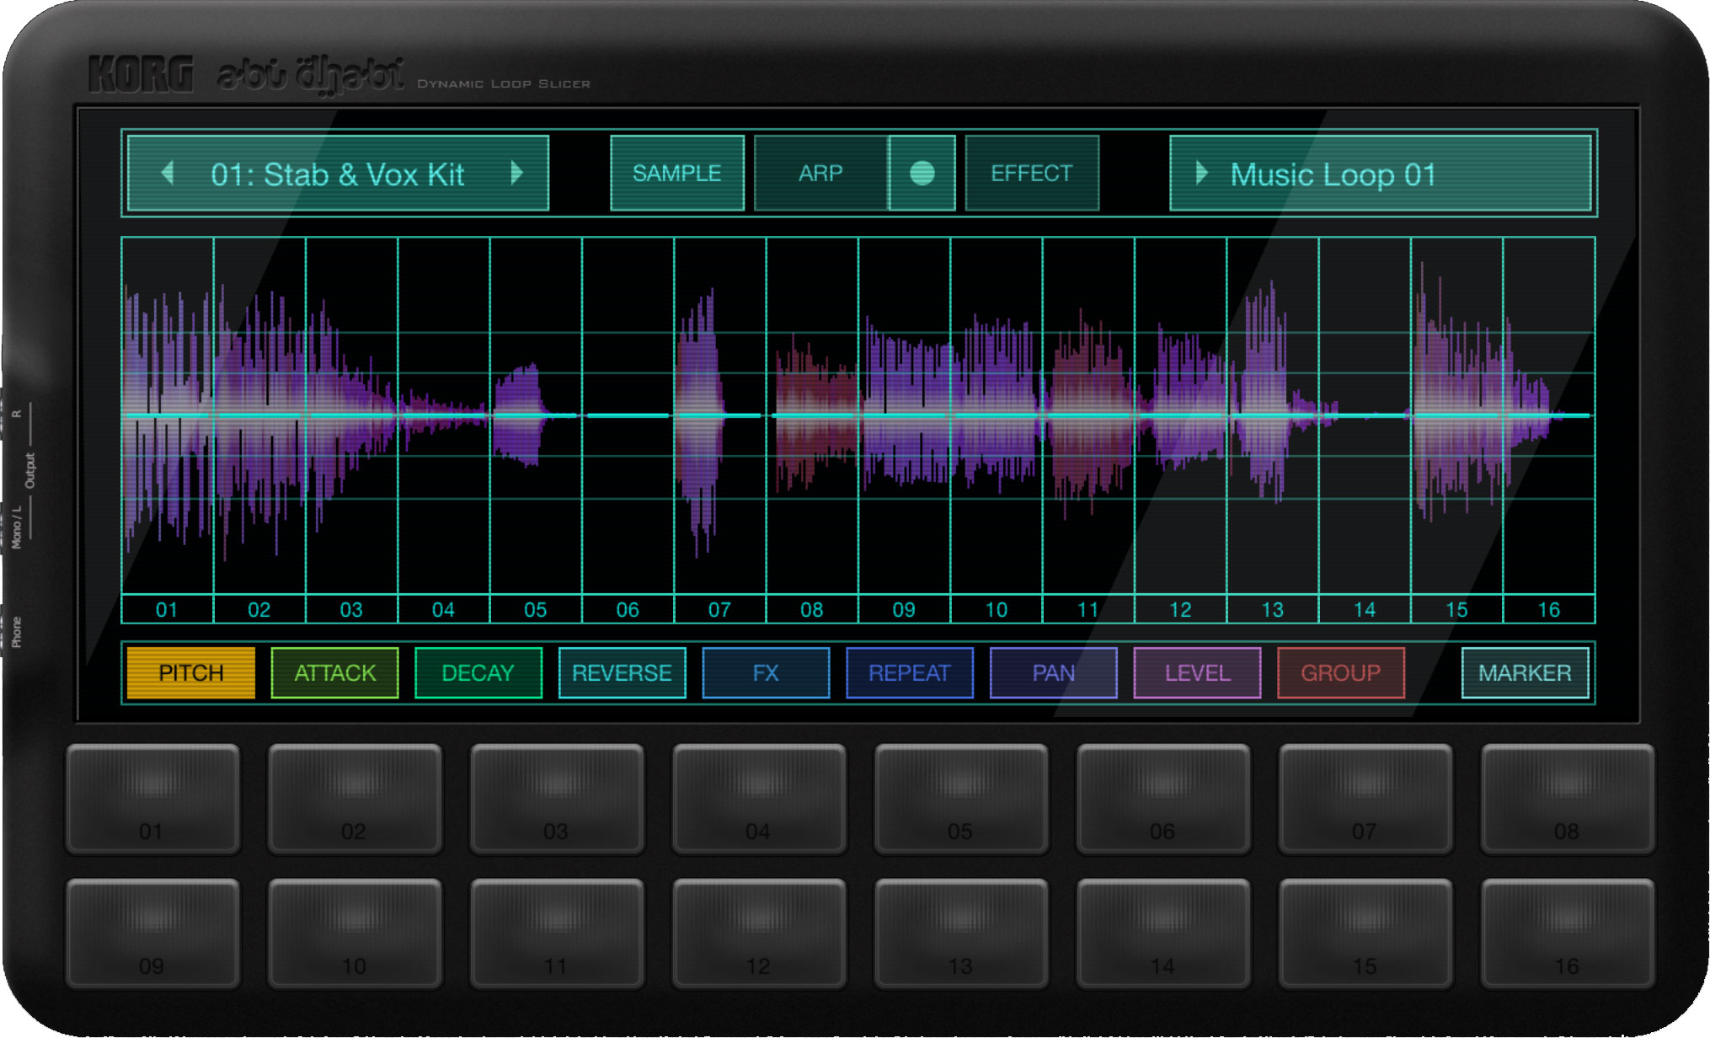This screenshot has width=1710, height=1038.
Task: Select slice label 15 under the waveform
Action: (1456, 609)
